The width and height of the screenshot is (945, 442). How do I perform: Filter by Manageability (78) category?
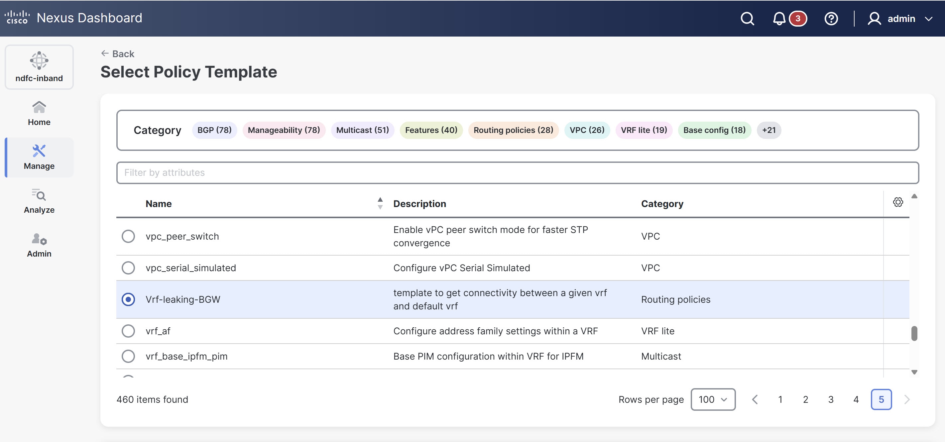(284, 130)
